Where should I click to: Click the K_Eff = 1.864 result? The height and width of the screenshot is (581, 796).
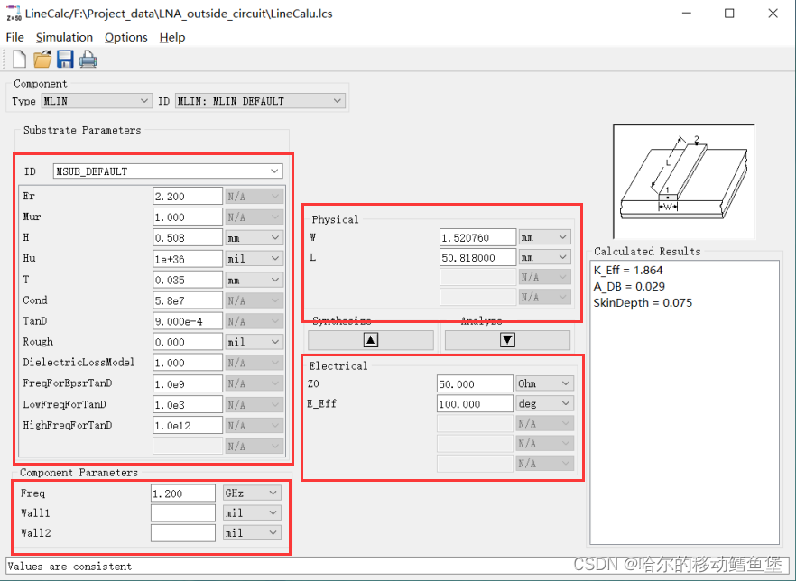(x=628, y=270)
